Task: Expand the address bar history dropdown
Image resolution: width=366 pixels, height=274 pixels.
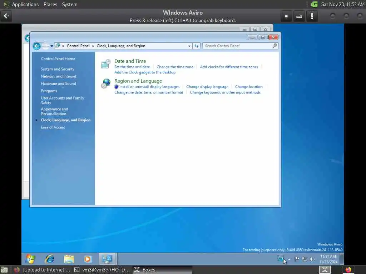Action: 189,46
